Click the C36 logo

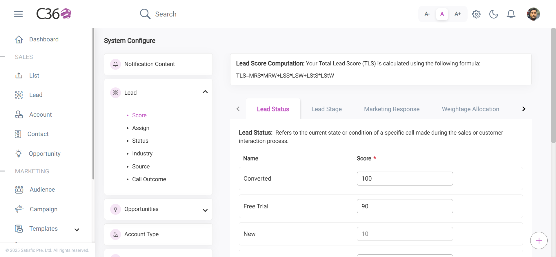coord(54,14)
